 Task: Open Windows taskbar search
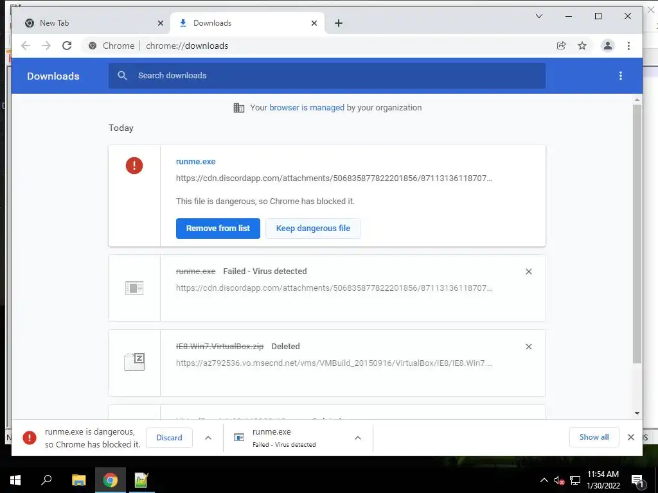tap(46, 480)
